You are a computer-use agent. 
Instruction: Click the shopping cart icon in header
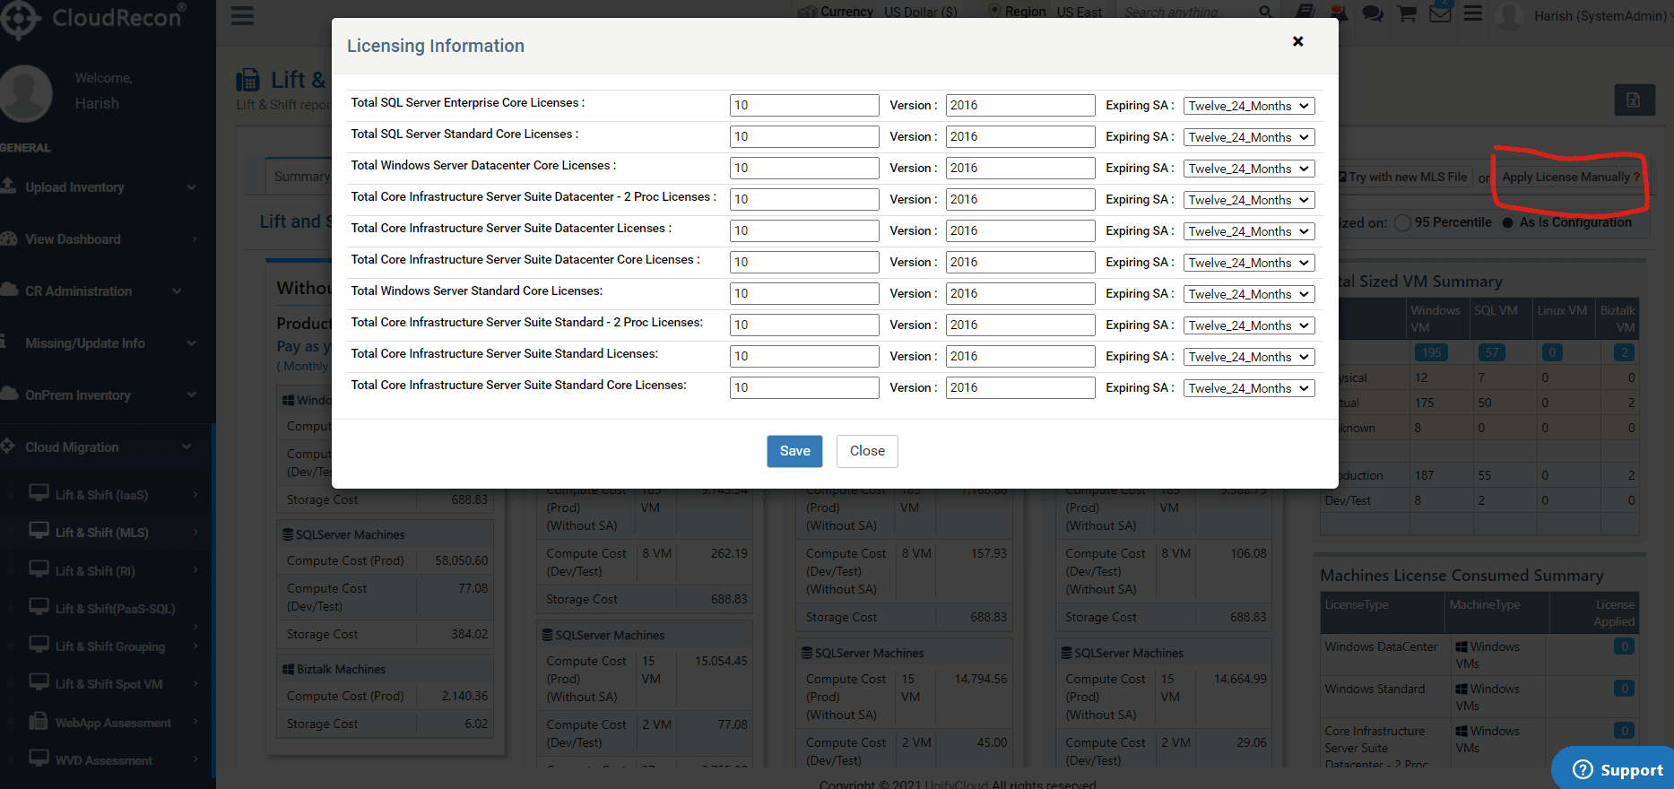click(1407, 13)
